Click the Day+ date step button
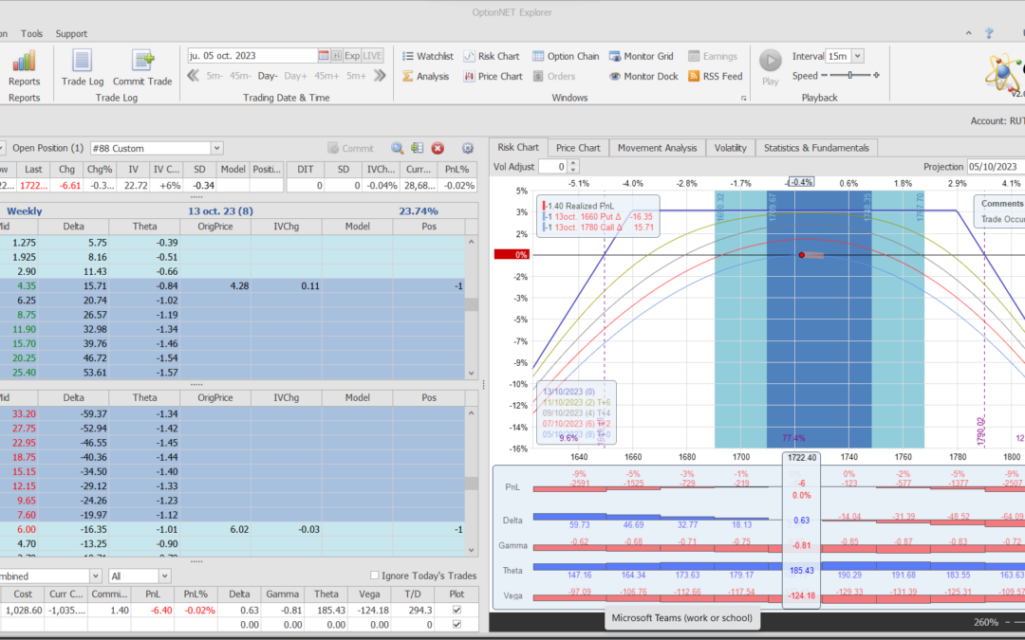Viewport: 1025px width, 640px height. [x=295, y=76]
